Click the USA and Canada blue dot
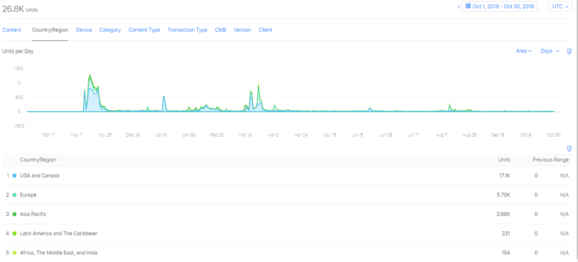 15,175
